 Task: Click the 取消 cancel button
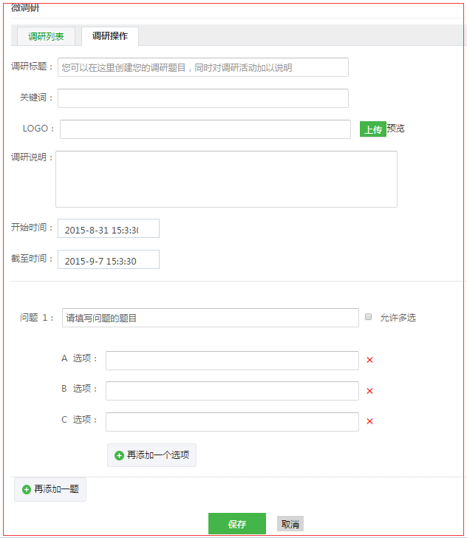tap(290, 524)
